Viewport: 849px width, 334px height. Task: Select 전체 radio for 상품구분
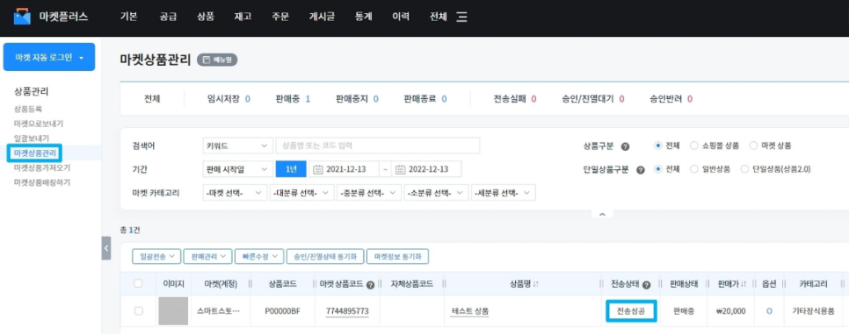(658, 146)
